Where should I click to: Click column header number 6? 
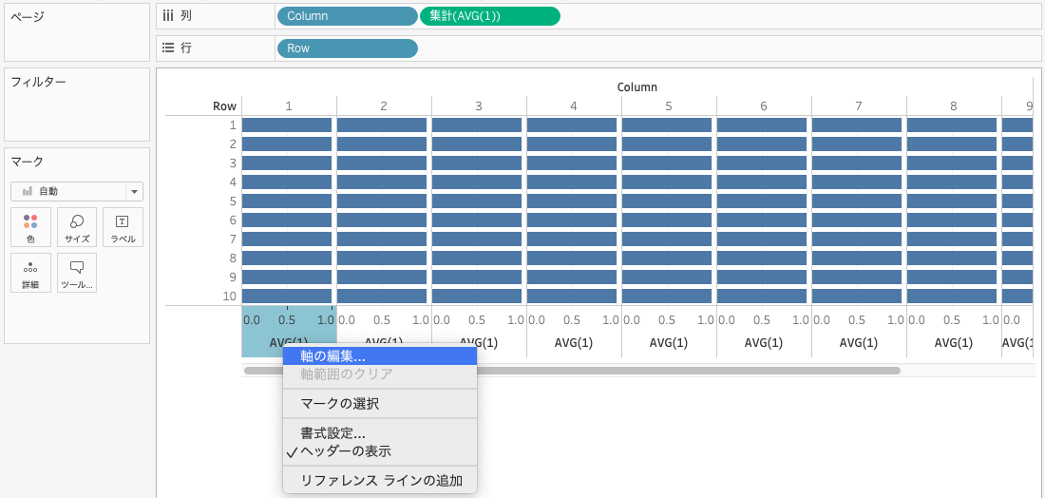(764, 106)
